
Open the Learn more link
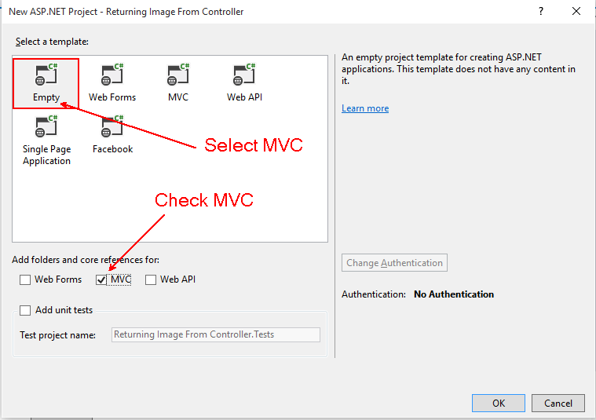(365, 108)
